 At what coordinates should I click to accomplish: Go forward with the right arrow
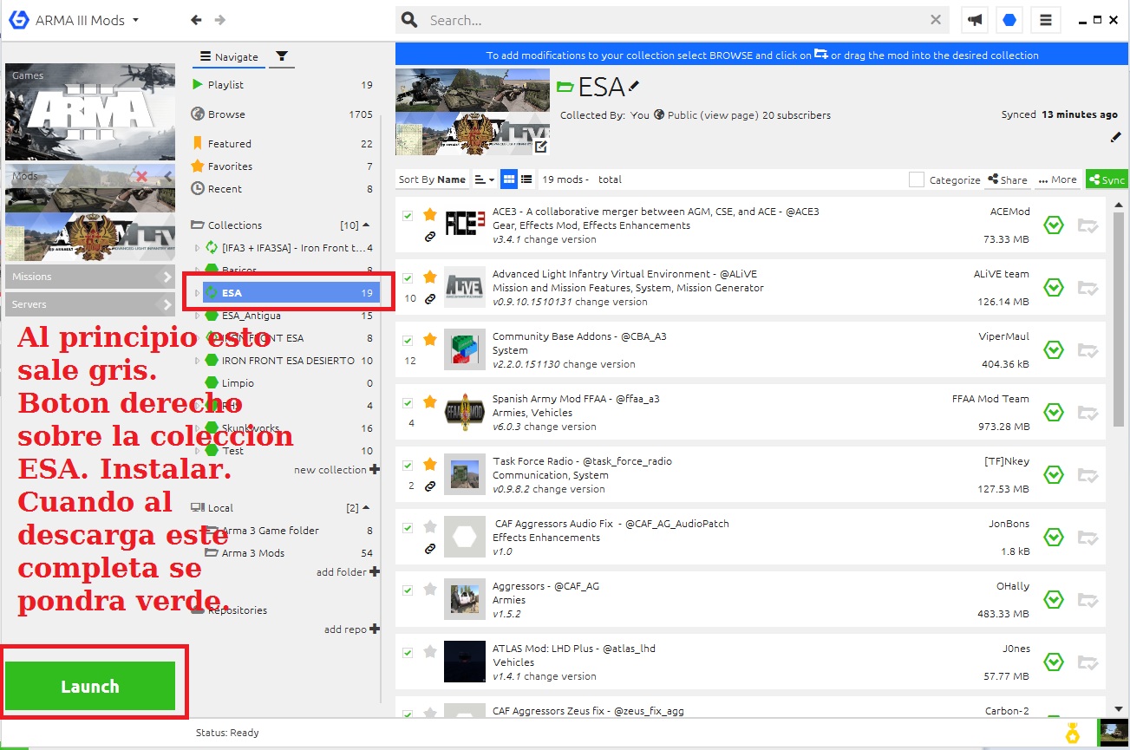[220, 20]
